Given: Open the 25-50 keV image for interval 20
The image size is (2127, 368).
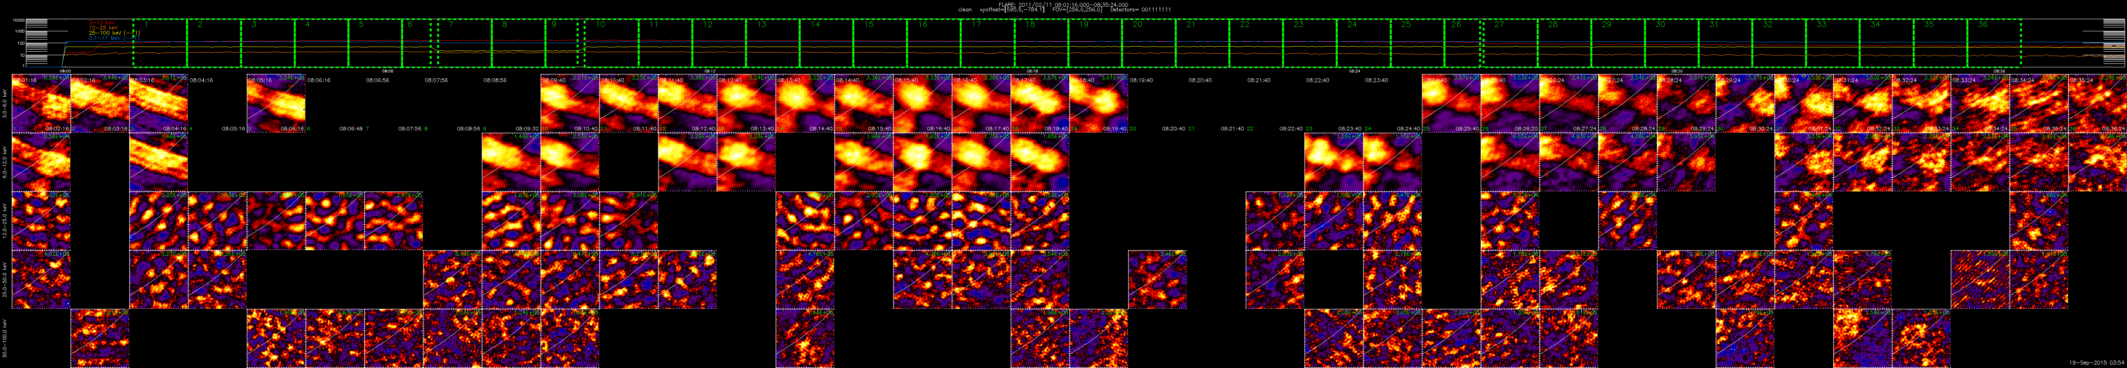Looking at the screenshot, I should point(1158,280).
